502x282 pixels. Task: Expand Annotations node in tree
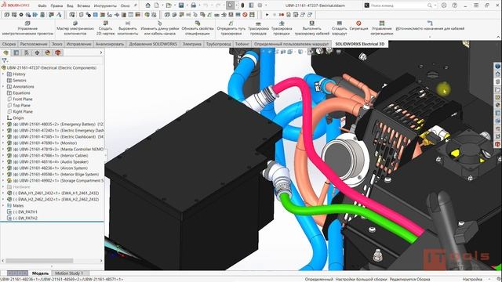pyautogui.click(x=3, y=87)
